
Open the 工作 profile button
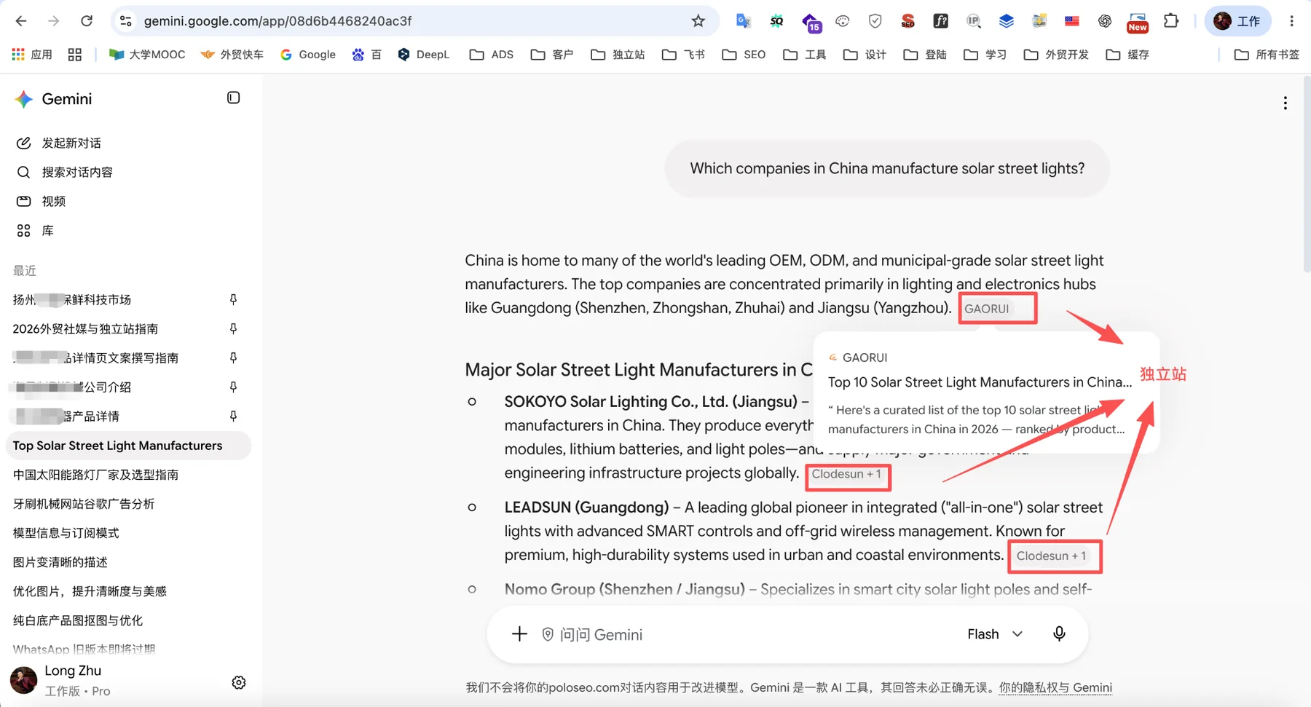[1237, 21]
